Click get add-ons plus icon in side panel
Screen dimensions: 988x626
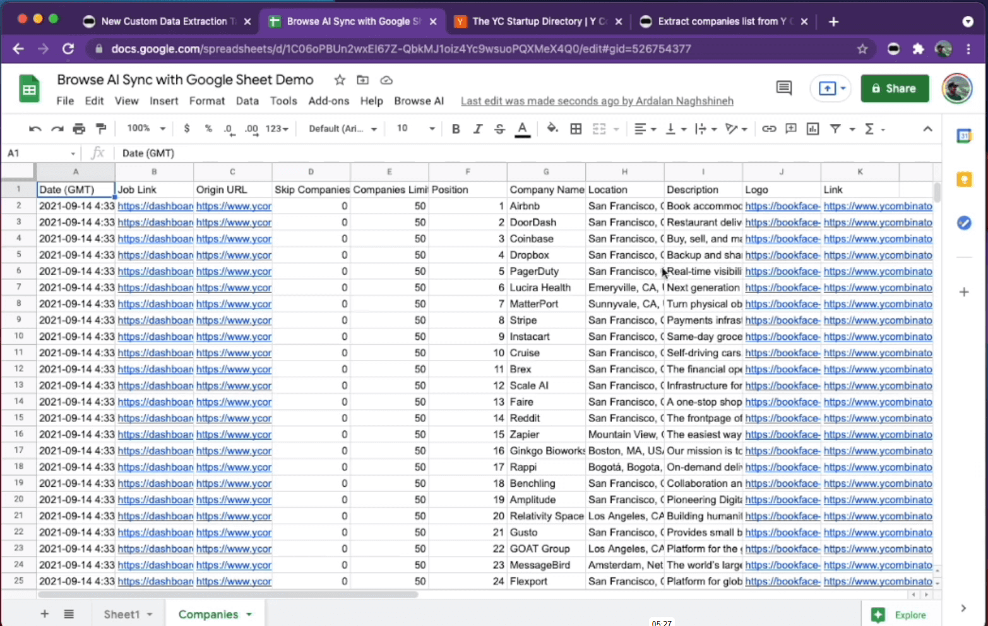tap(964, 292)
